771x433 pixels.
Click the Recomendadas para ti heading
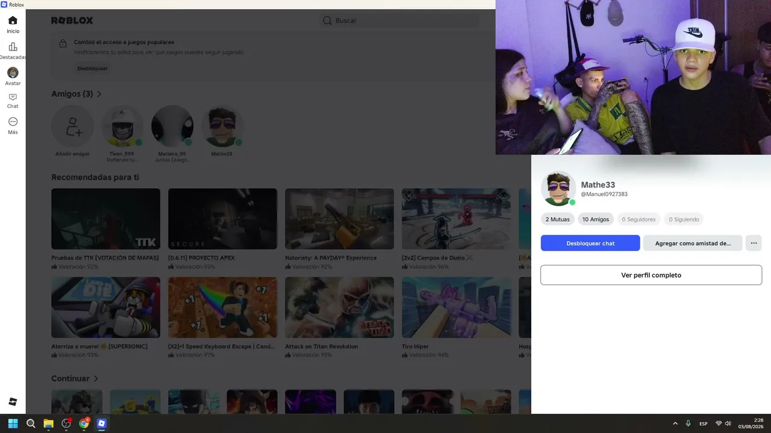click(95, 177)
